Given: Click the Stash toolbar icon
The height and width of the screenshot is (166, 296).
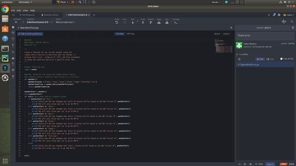Looking at the screenshot, I should tap(159, 23).
